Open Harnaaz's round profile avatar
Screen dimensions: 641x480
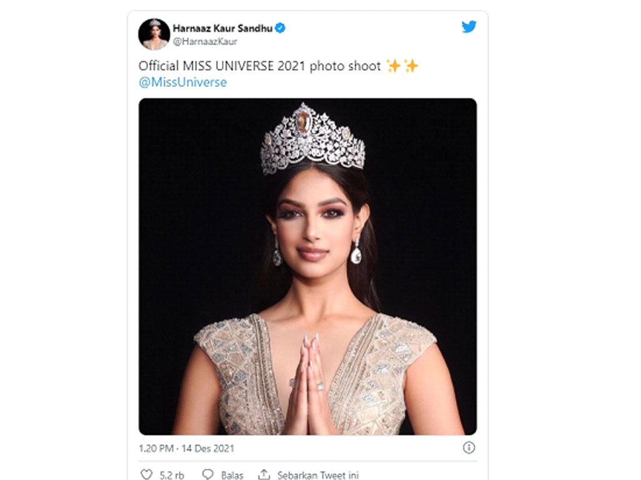click(154, 34)
